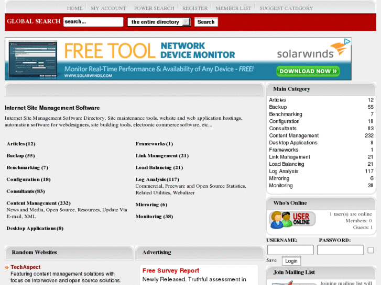The height and width of the screenshot is (285, 381).
Task: Select Consultants in the Main Category sidebar
Action: 282,128
